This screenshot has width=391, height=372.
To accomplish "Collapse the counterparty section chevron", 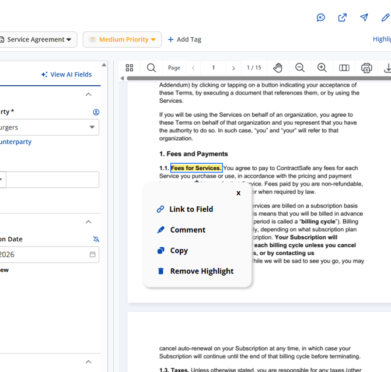I will point(89,94).
